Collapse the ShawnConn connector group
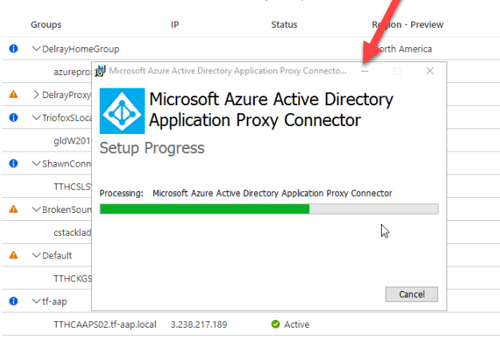The height and width of the screenshot is (358, 500). [x=37, y=163]
